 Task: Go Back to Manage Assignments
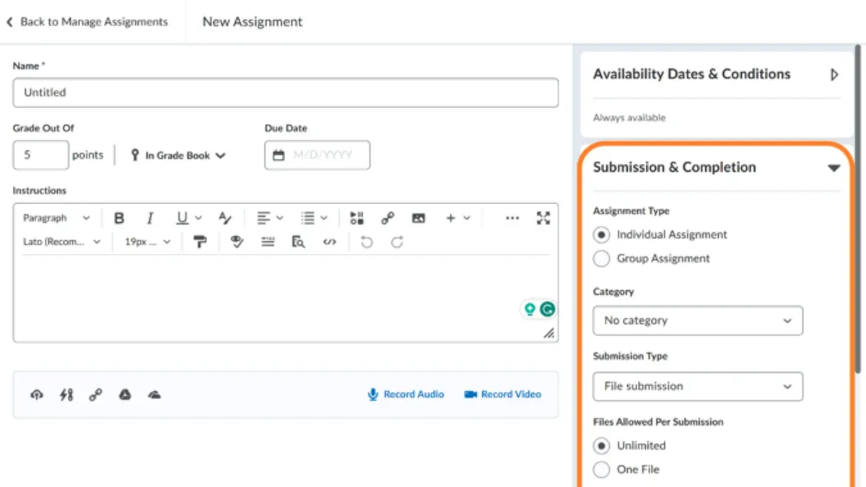click(87, 22)
